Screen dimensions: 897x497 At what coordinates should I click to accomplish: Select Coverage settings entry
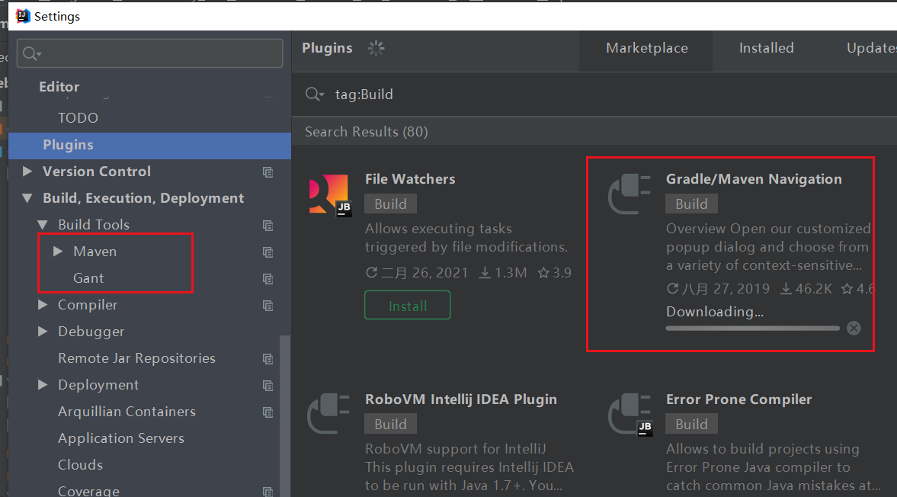click(88, 491)
